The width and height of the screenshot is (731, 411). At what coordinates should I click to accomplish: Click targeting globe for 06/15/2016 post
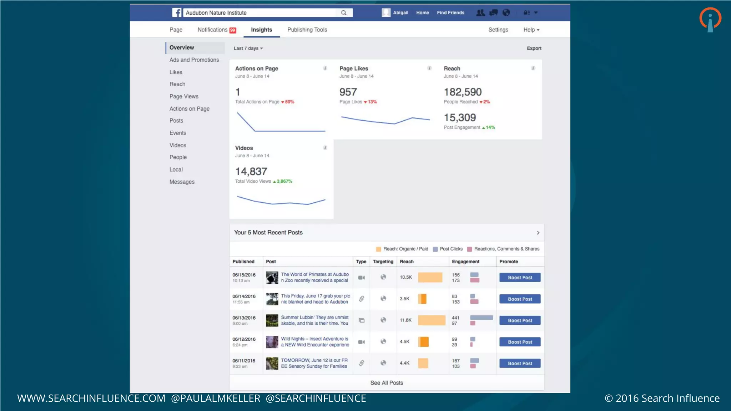(383, 277)
